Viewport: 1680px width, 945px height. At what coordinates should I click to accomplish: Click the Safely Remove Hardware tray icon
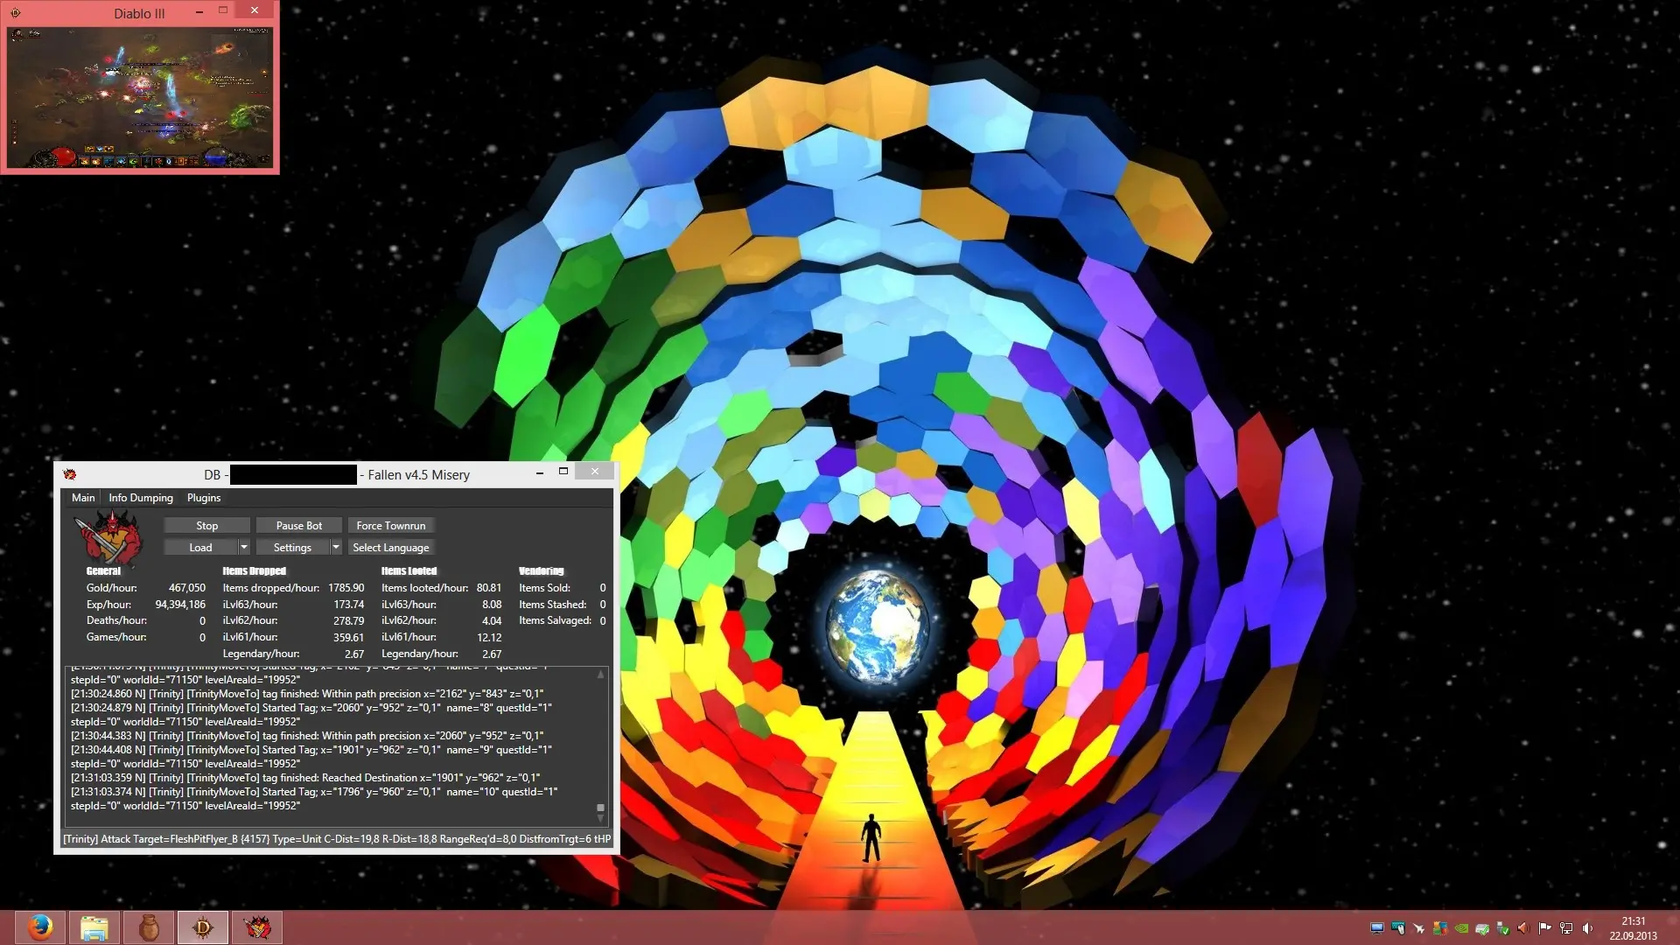click(1502, 928)
